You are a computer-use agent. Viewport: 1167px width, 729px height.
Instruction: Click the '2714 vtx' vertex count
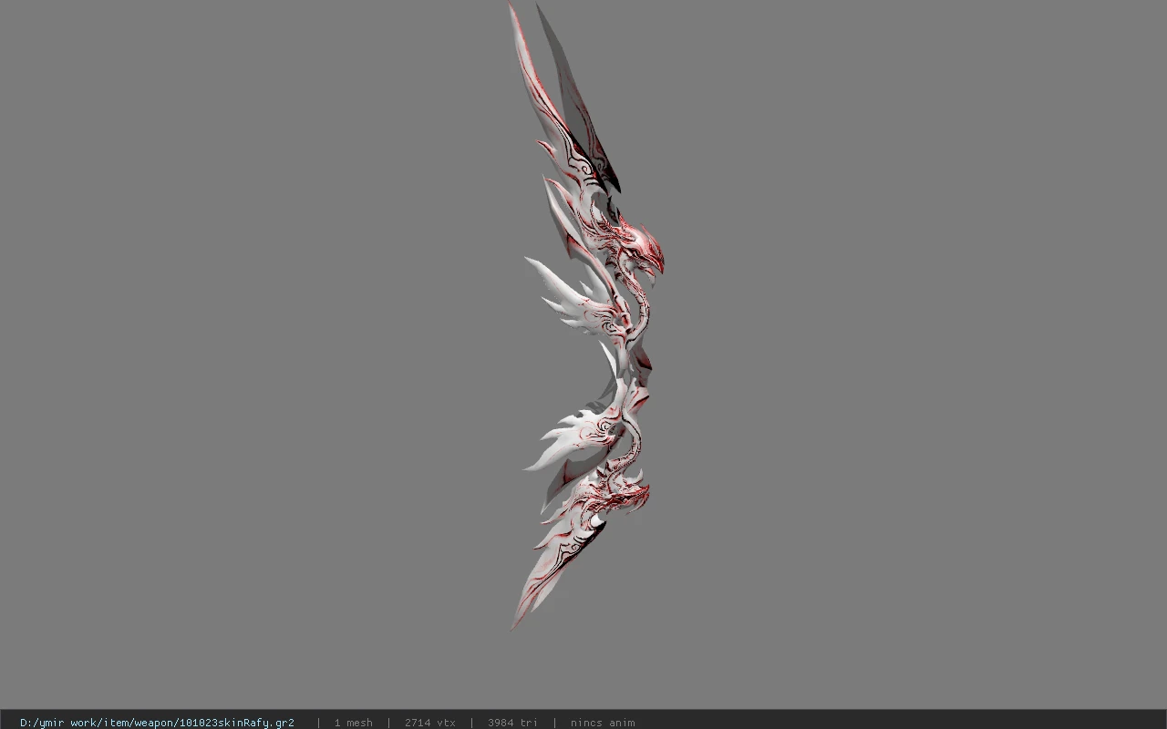429,723
